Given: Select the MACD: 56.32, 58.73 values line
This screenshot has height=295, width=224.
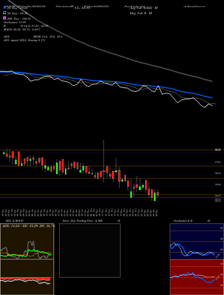Looking at the screenshot, I should point(22,29).
